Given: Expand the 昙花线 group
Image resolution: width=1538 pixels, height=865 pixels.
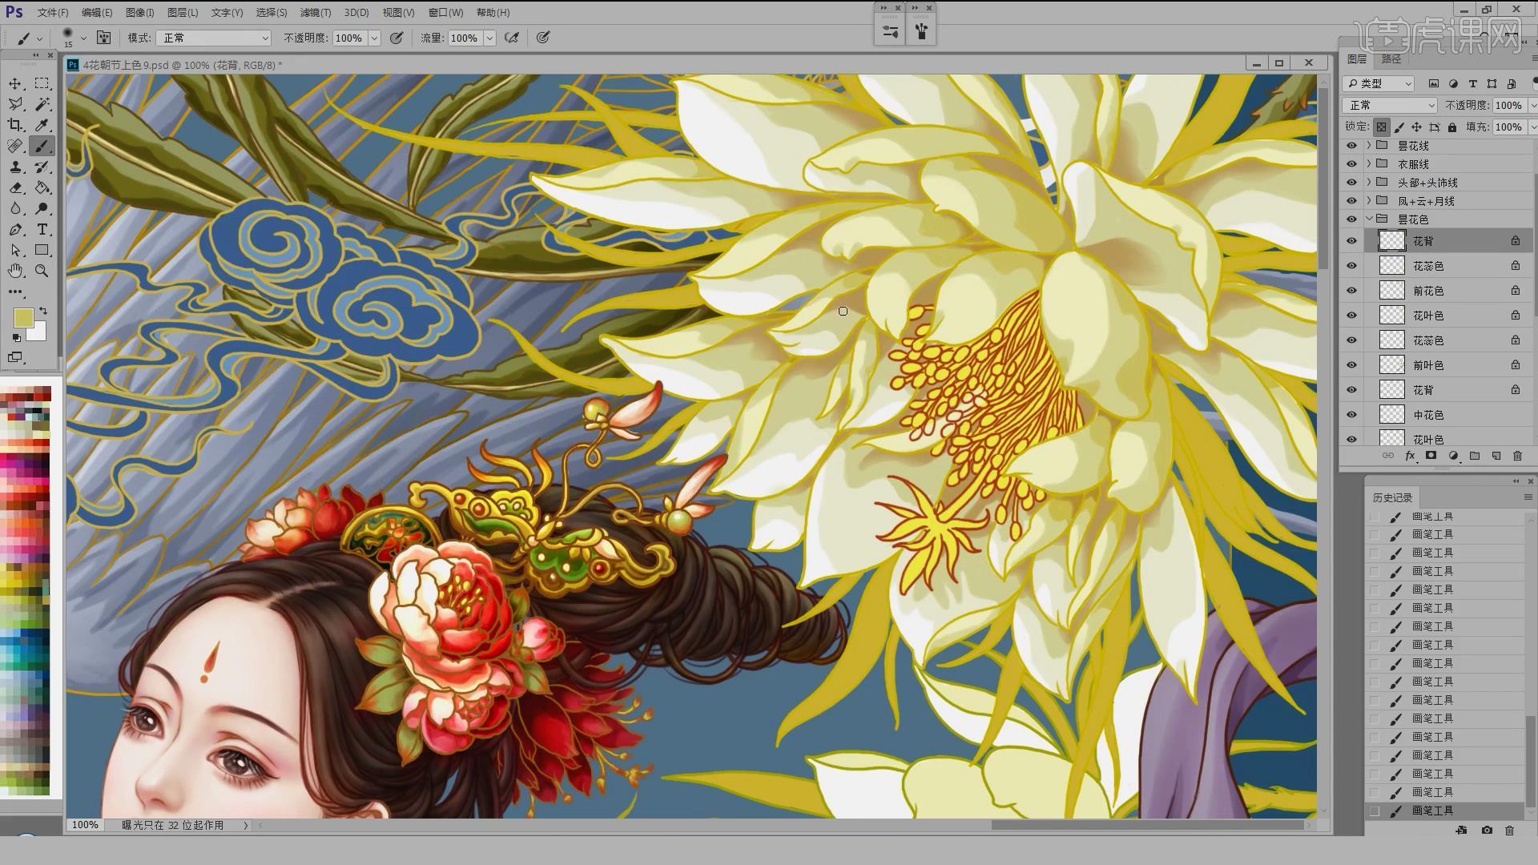Looking at the screenshot, I should coord(1369,146).
